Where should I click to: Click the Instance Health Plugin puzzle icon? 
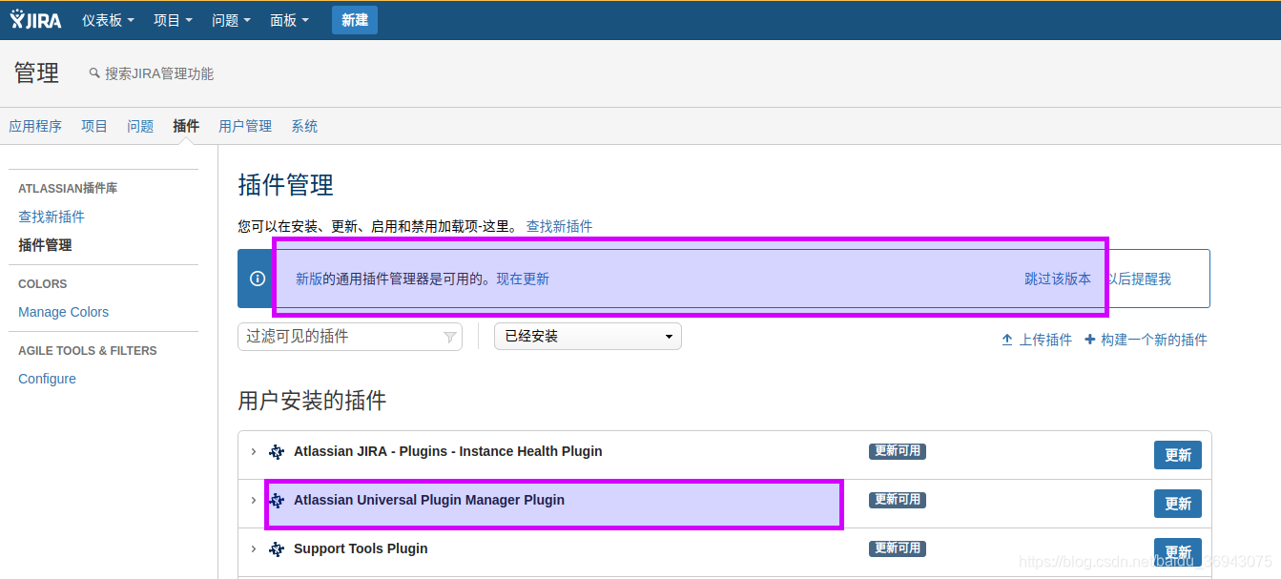277,452
